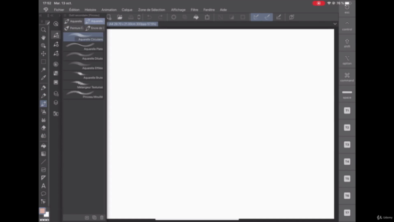Toggle the option modifier key

coord(347,60)
